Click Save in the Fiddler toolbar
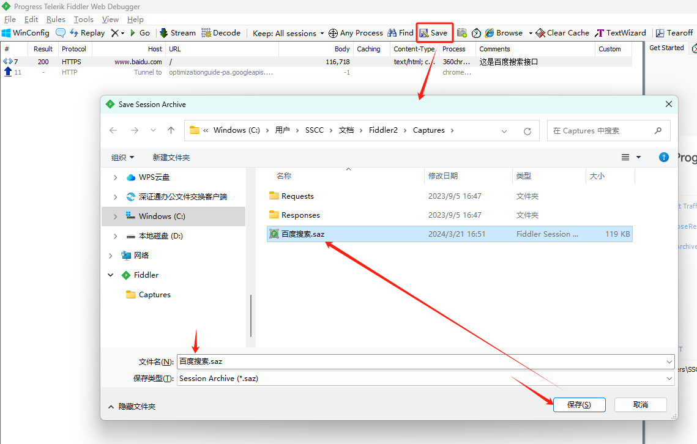Viewport: 697px width, 444px height. coord(434,33)
